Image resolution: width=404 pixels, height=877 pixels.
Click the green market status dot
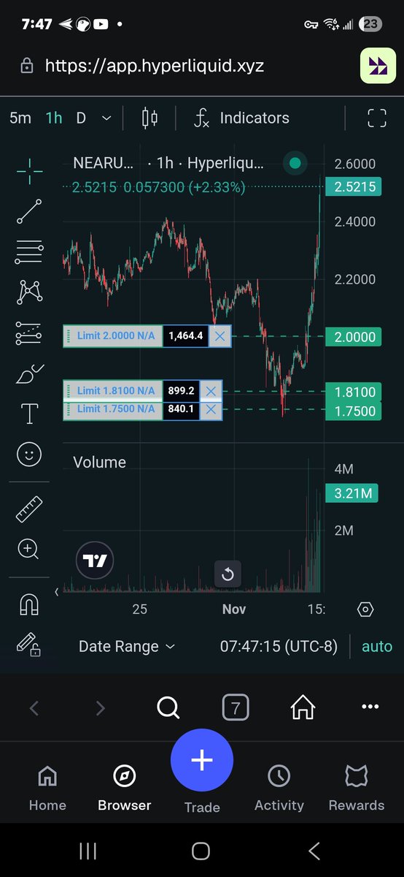pos(295,163)
